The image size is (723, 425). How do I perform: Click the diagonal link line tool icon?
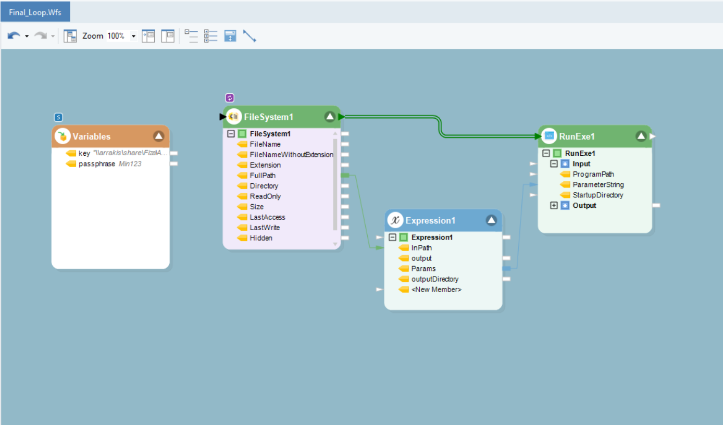point(250,36)
